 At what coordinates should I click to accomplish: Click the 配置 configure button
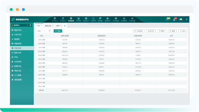pos(172,31)
